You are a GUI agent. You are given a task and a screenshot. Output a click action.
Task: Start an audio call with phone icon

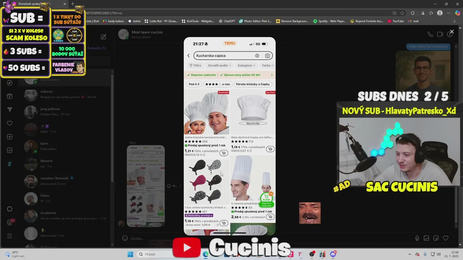tap(430, 34)
